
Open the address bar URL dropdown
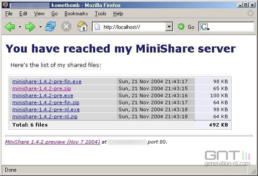coord(169,27)
